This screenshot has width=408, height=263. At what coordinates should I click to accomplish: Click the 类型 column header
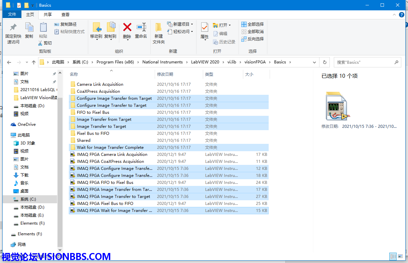[223, 74]
